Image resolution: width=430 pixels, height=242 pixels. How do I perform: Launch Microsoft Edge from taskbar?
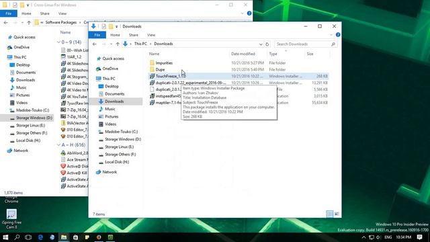coord(40,237)
